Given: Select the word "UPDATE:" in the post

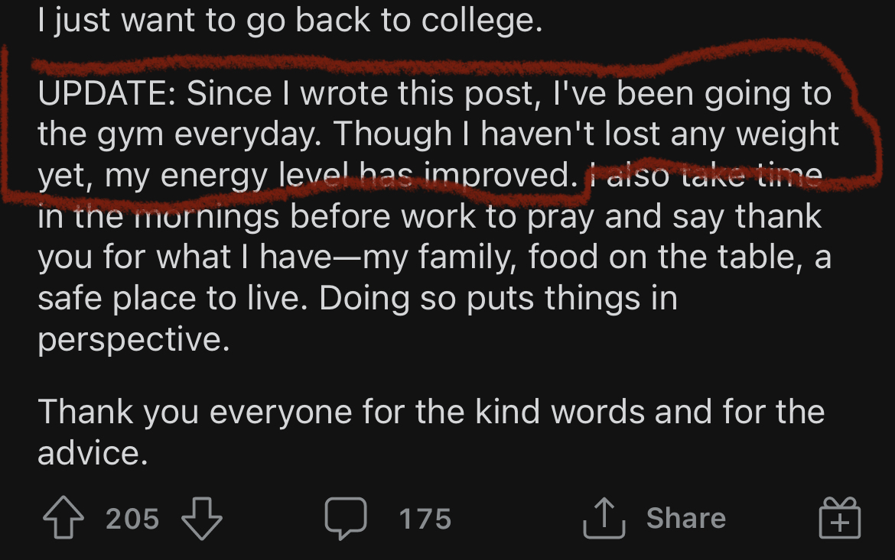Looking at the screenshot, I should point(107,93).
